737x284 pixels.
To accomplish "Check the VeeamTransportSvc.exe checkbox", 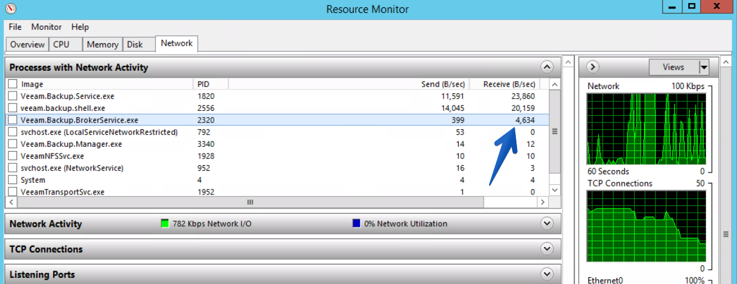I will [13, 191].
